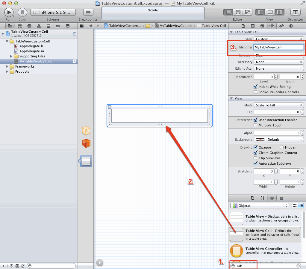Viewport: 306px width, 269px height.
Task: Hide the navigator pane
Action: point(260,12)
